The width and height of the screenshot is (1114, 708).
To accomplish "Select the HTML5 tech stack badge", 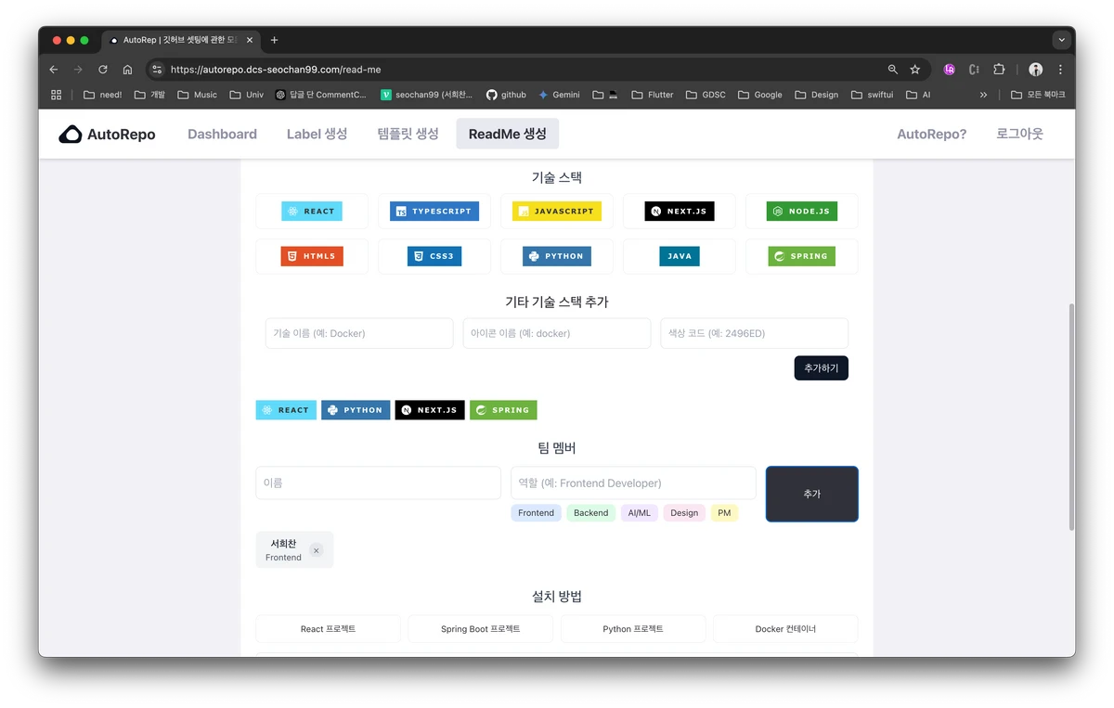I will pos(312,256).
